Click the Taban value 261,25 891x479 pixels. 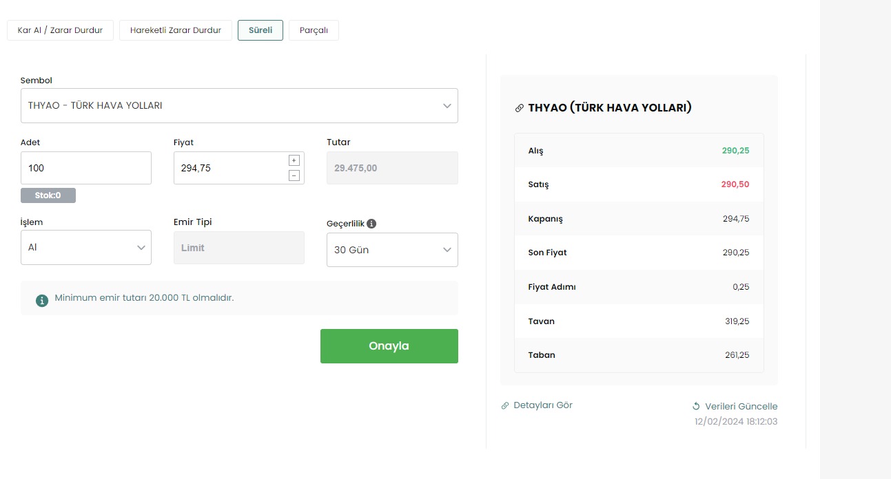pos(736,355)
